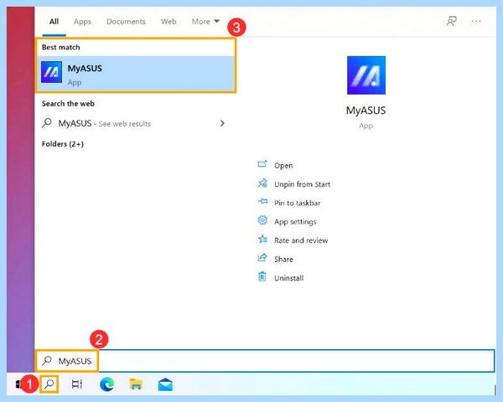Open Task View from the taskbar

[77, 384]
